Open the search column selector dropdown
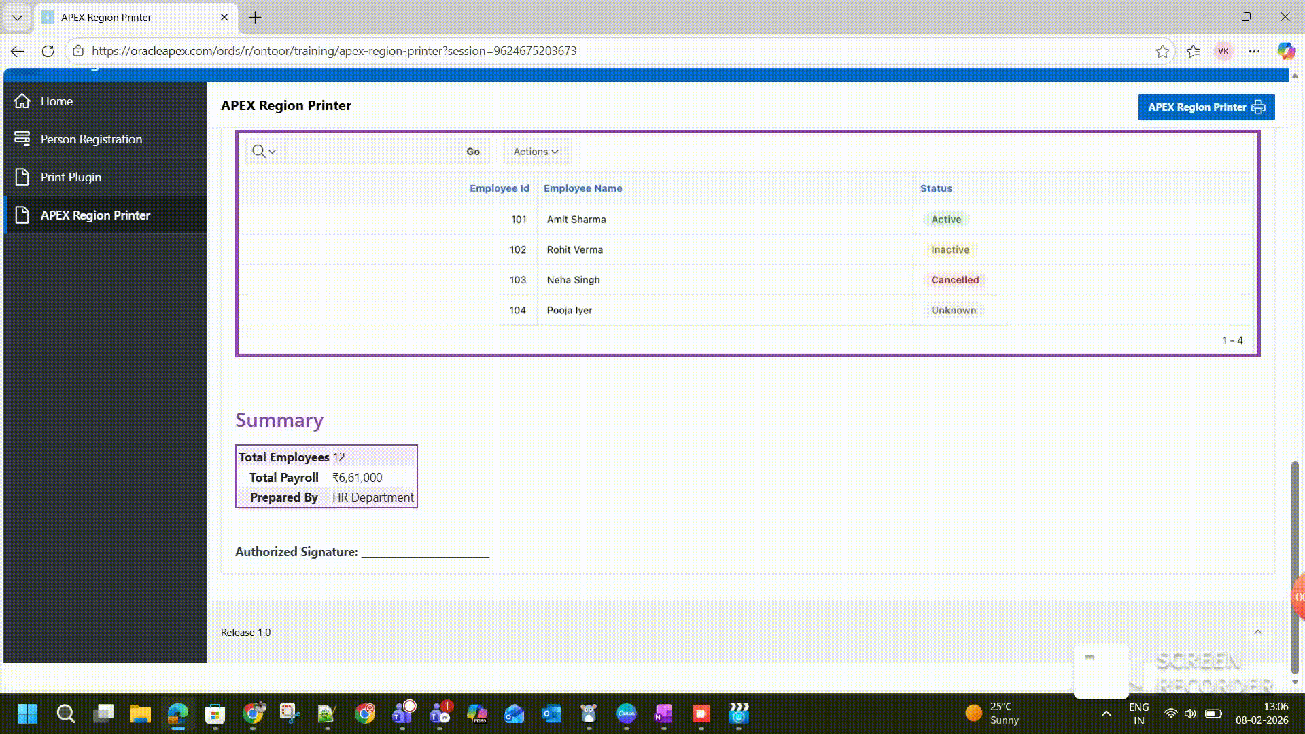This screenshot has width=1305, height=734. [271, 151]
